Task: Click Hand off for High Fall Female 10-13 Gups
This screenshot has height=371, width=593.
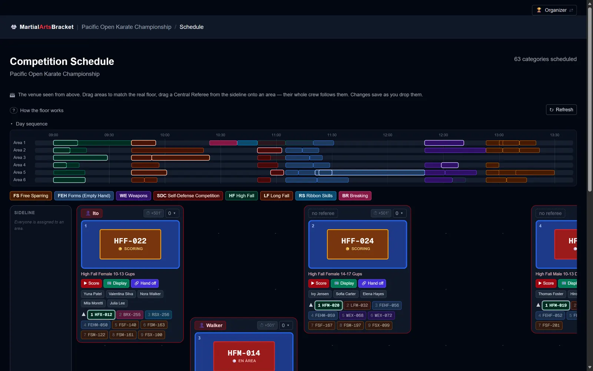Action: pyautogui.click(x=145, y=283)
